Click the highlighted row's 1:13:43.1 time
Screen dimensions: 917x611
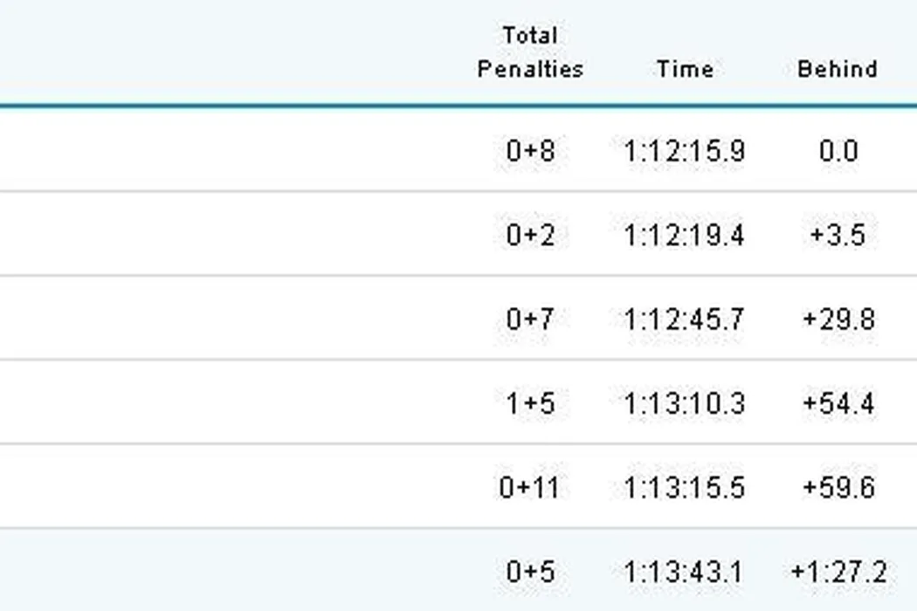(685, 572)
